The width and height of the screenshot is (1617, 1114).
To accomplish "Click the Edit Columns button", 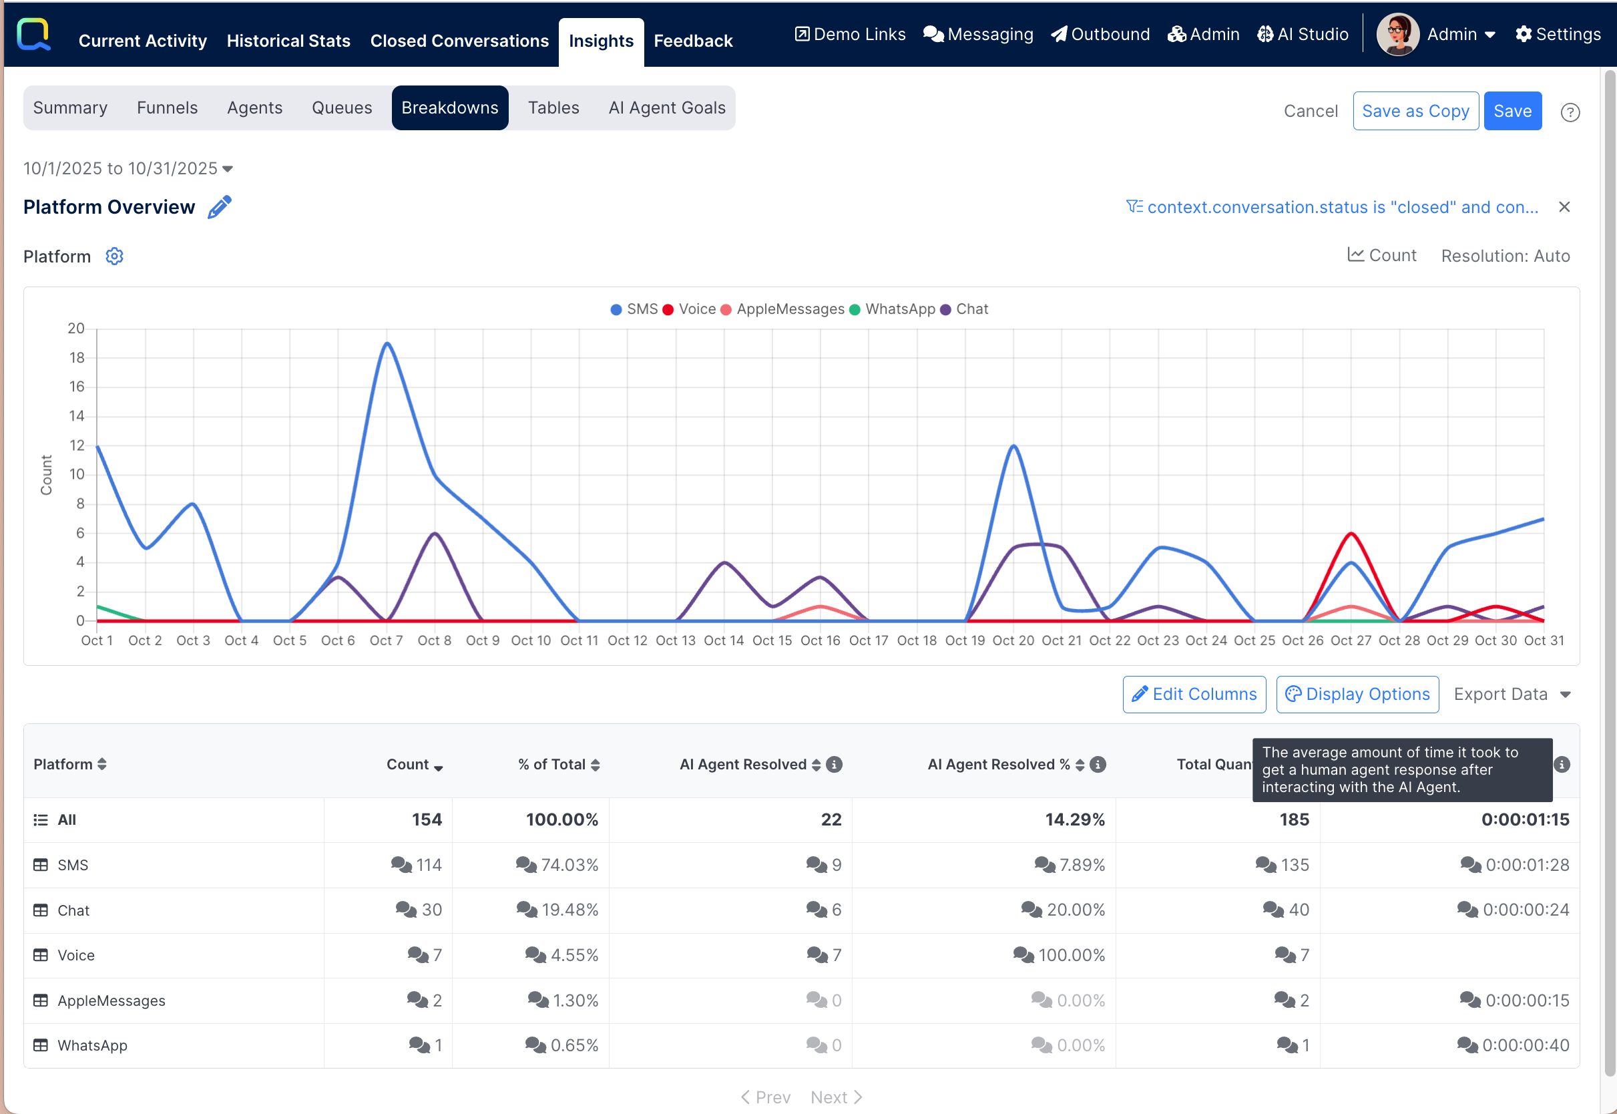I will 1194,695.
